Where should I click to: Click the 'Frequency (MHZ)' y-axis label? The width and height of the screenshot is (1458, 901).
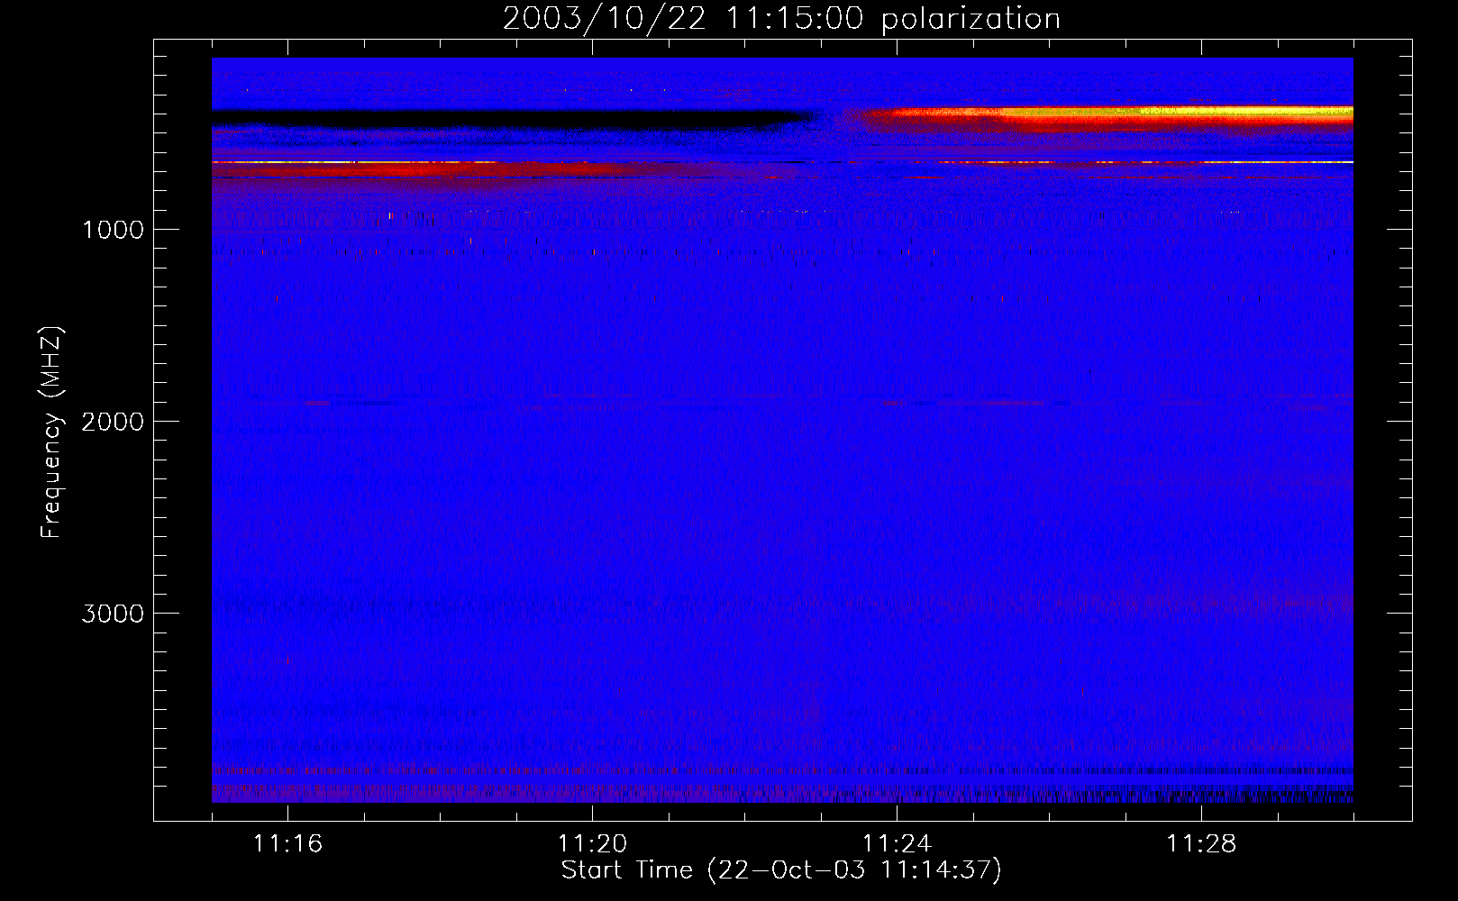(x=51, y=432)
